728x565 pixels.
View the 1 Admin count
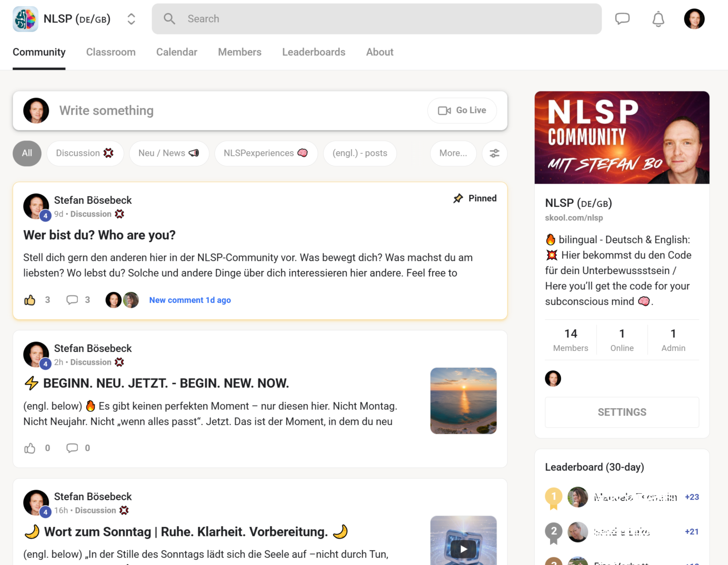point(673,340)
